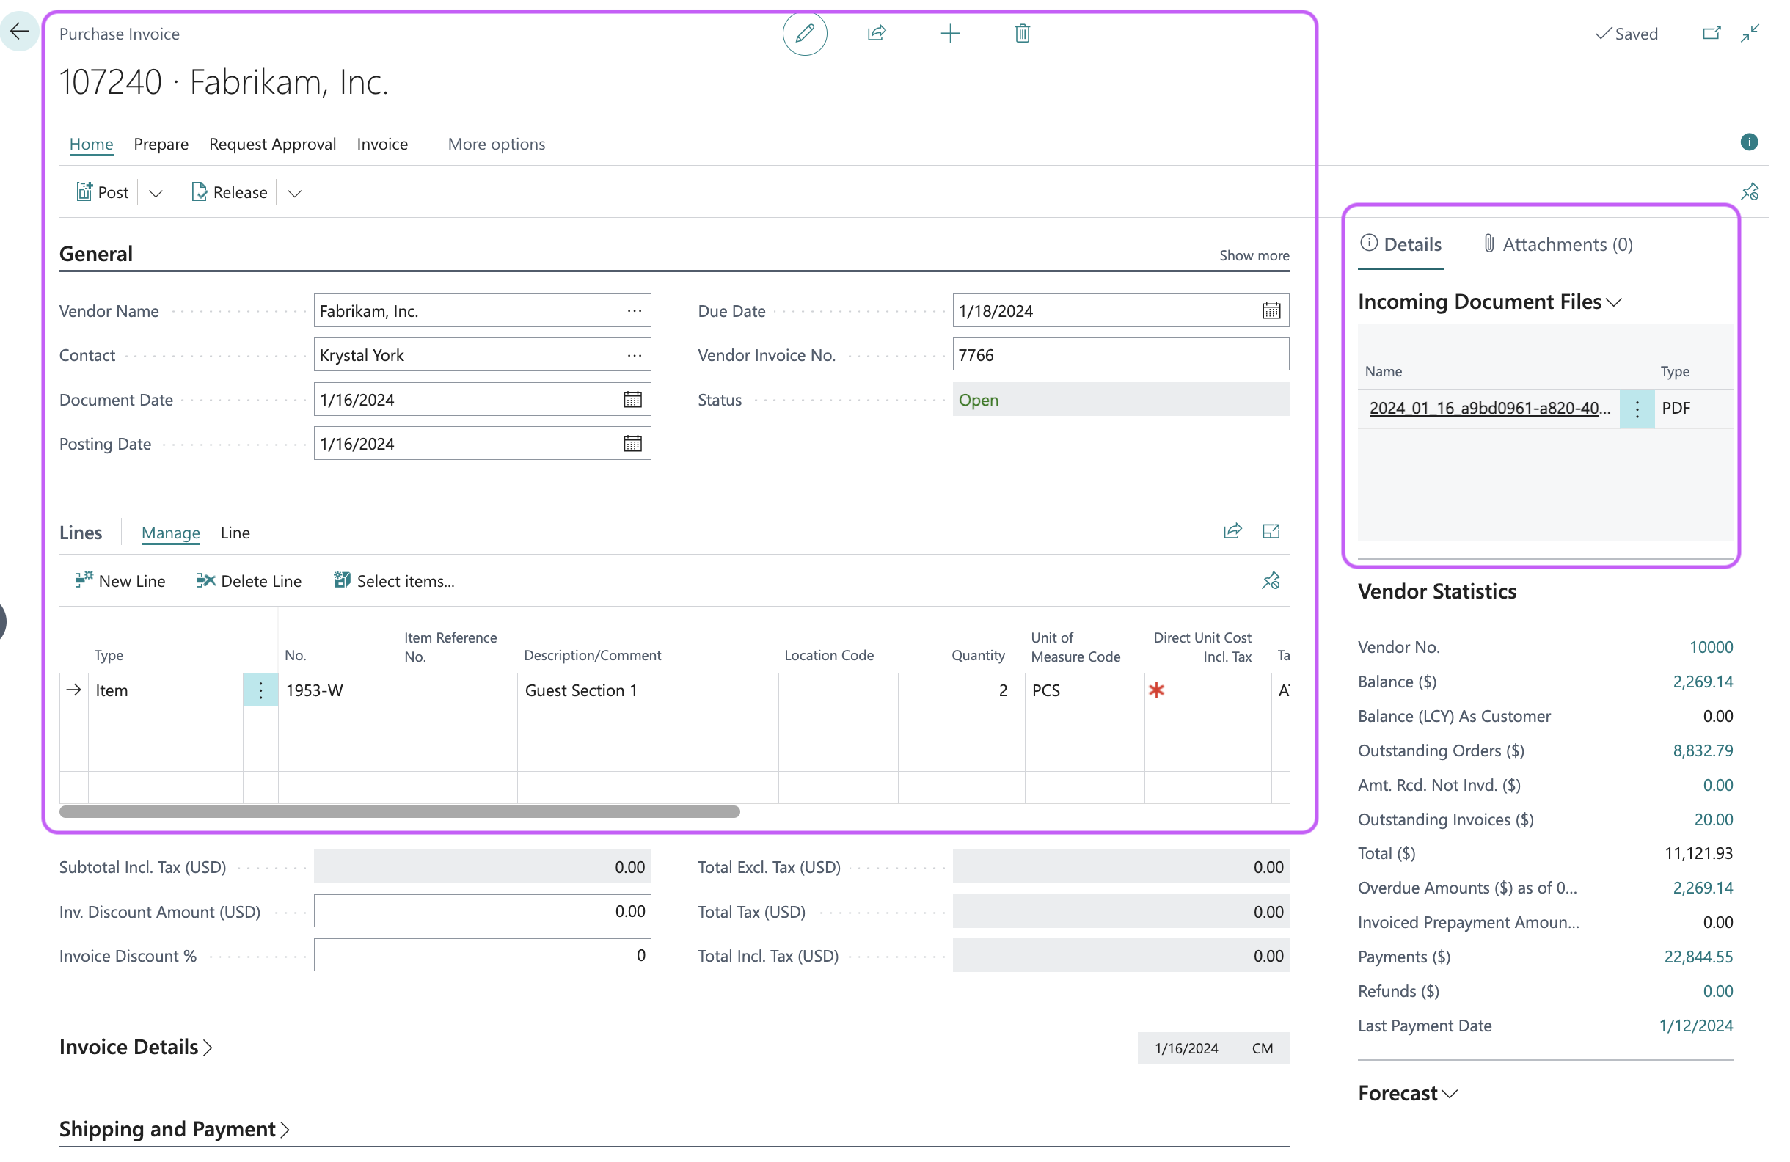
Task: Expand Incoming Document Files chevron
Action: [1614, 302]
